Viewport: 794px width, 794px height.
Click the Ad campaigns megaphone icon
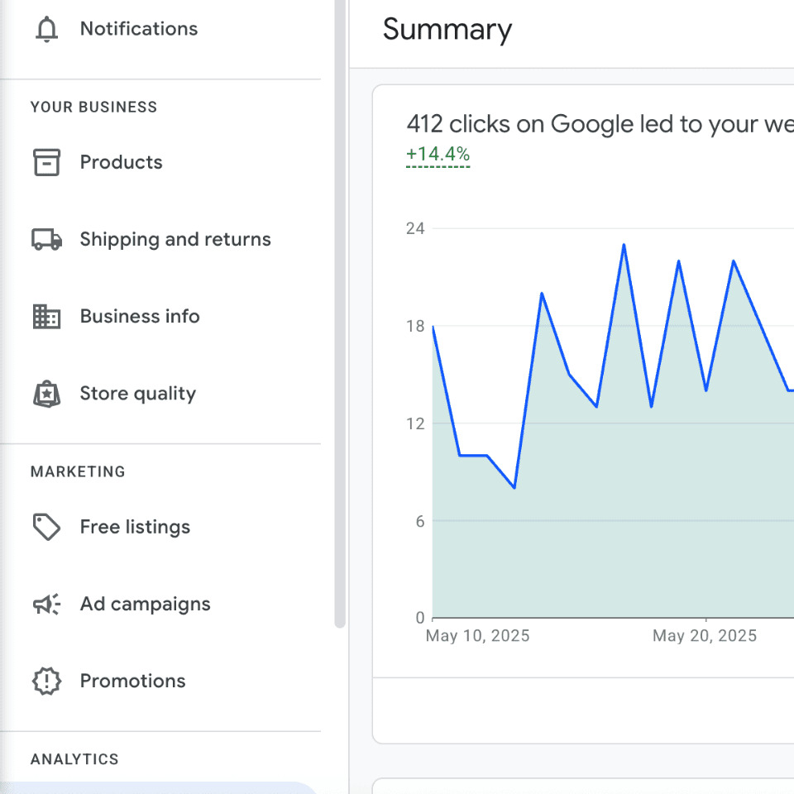coord(47,605)
